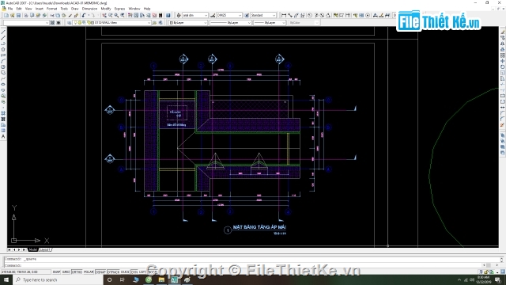The height and width of the screenshot is (285, 506).
Task: Toggle OTRACK in status bar
Action: point(113,272)
